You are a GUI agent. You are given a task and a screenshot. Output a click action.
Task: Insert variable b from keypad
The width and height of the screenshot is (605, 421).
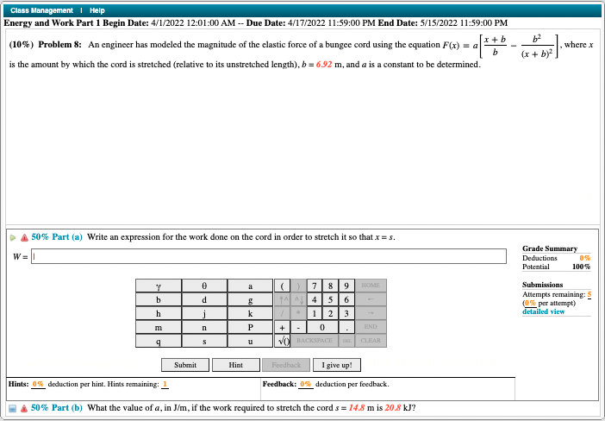click(x=159, y=299)
